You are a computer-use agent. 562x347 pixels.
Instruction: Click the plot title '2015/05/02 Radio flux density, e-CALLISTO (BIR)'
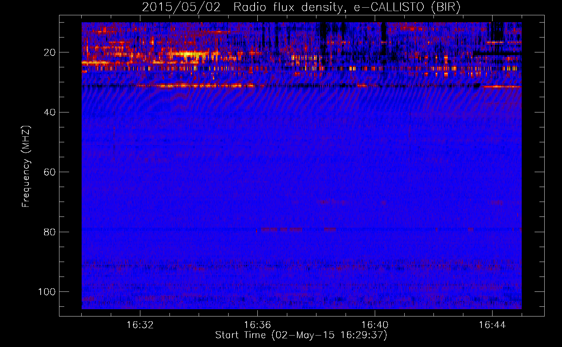[301, 7]
